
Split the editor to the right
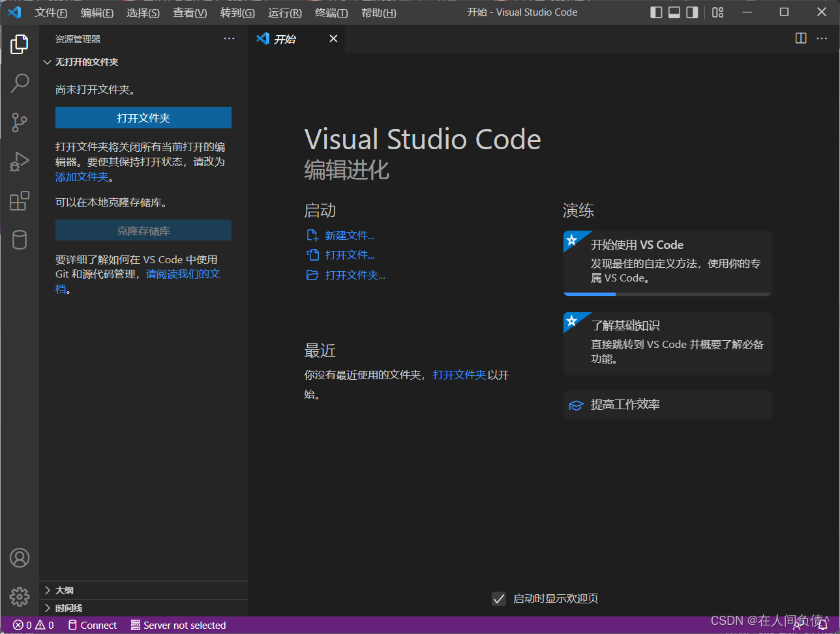(801, 38)
